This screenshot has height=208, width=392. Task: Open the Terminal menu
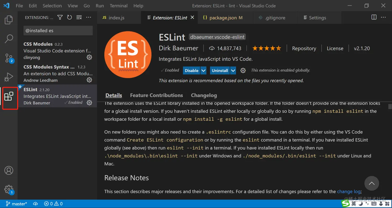point(118,5)
